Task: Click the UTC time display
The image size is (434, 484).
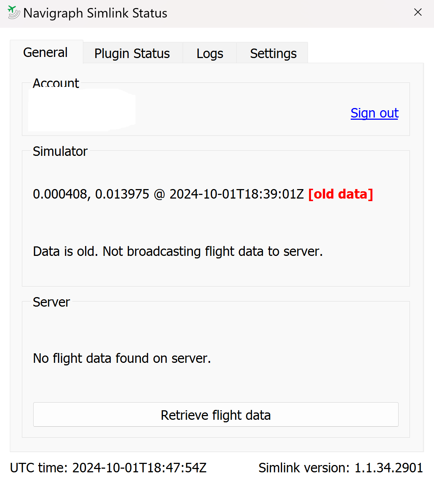Action: tap(108, 468)
